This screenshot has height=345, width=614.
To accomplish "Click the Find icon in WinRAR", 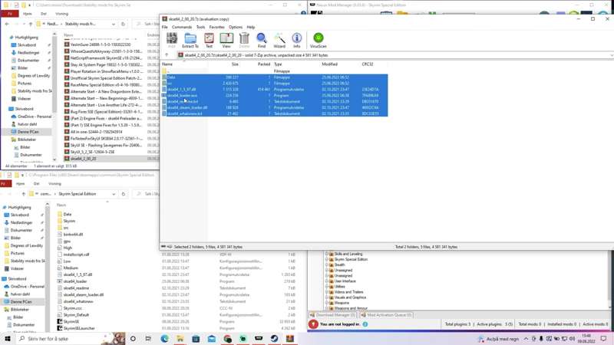I will pos(262,40).
